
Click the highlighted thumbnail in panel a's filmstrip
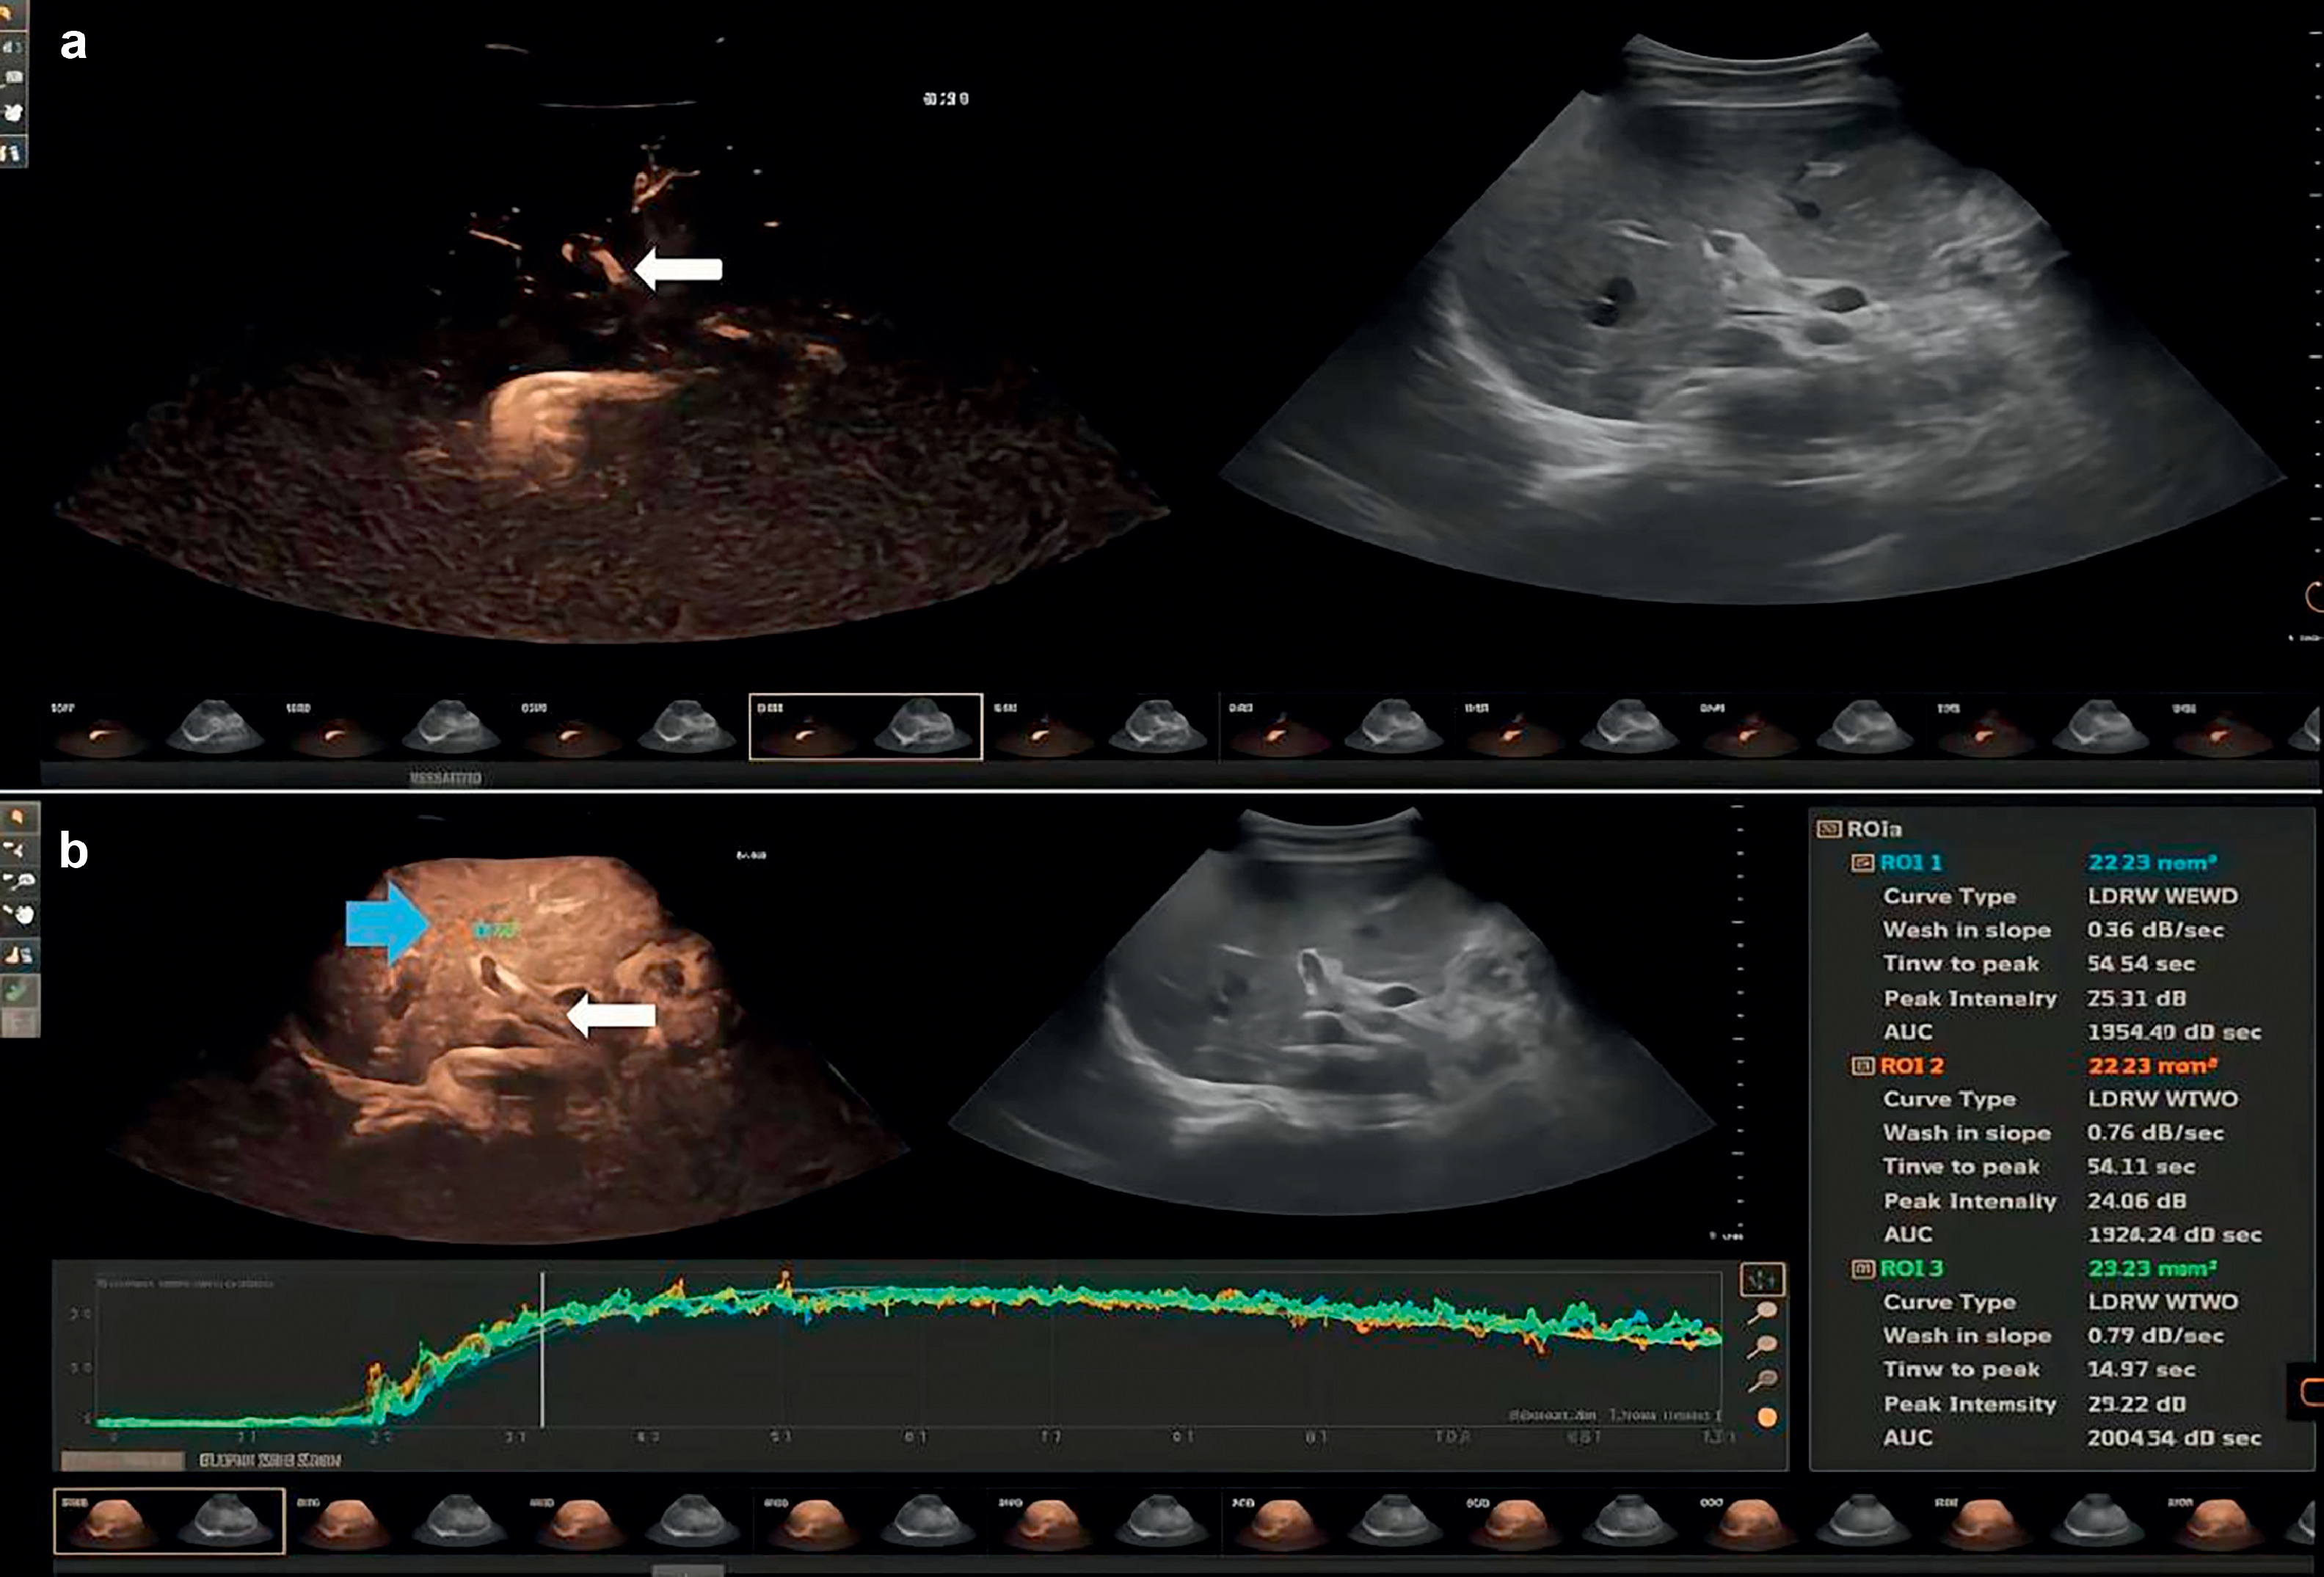tap(865, 727)
